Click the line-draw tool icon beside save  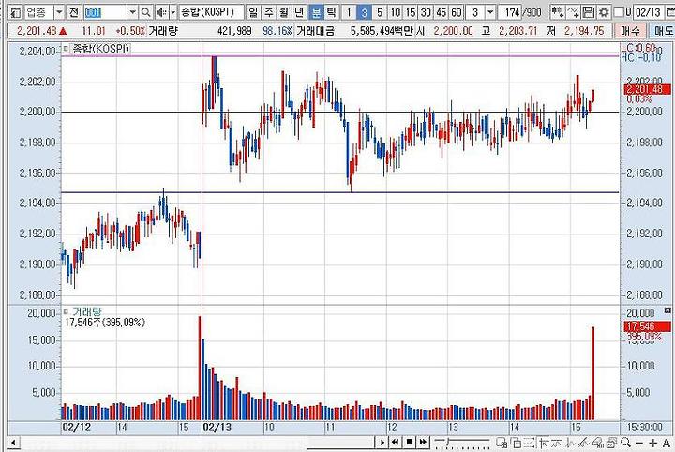point(574,12)
